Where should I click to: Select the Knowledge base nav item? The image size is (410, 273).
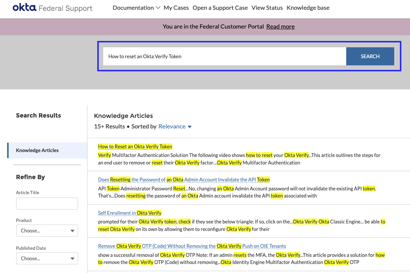click(x=308, y=7)
